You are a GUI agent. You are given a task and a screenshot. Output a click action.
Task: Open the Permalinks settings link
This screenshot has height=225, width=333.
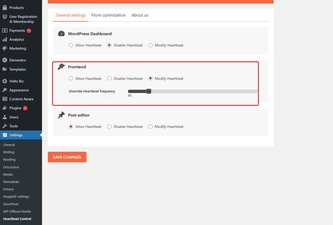(x=11, y=182)
